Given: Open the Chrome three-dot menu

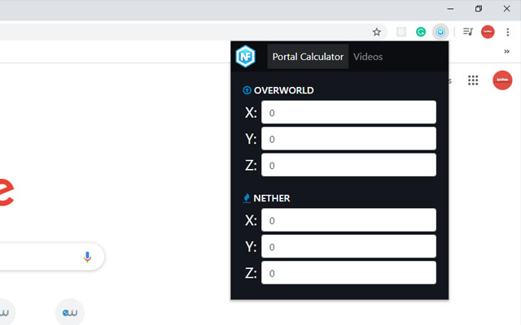Looking at the screenshot, I should (x=507, y=32).
